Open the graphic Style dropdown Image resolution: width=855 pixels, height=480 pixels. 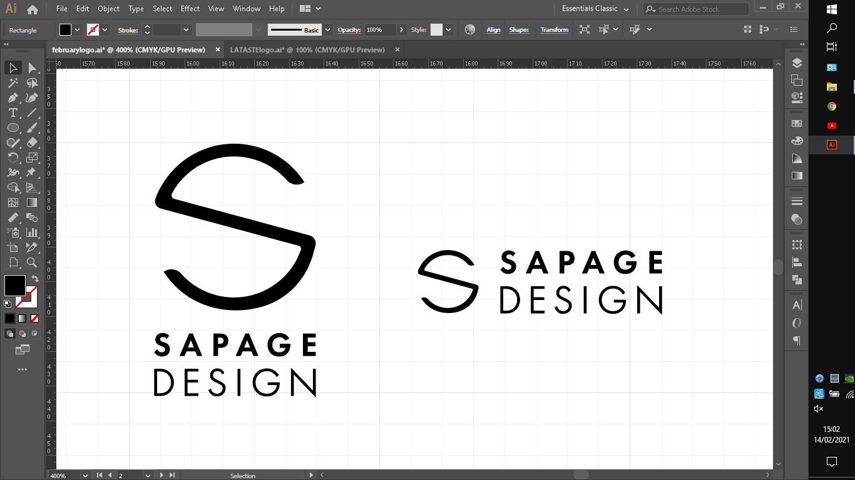(x=448, y=29)
